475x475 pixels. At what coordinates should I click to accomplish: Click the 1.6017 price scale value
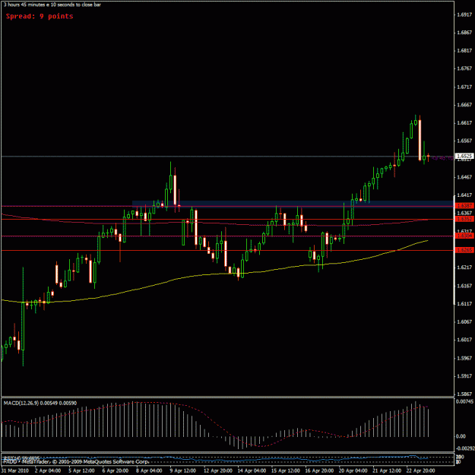pos(464,340)
